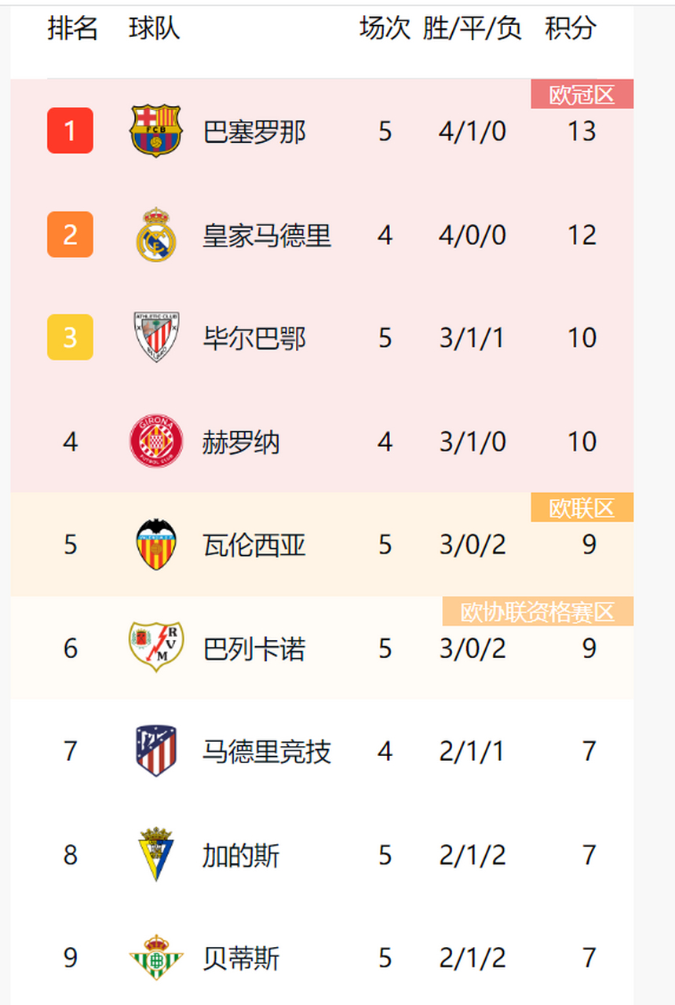
Task: Click the Real Betis crest
Action: coord(155,958)
